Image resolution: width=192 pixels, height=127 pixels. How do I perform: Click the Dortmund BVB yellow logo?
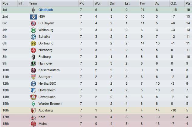click(x=33, y=44)
